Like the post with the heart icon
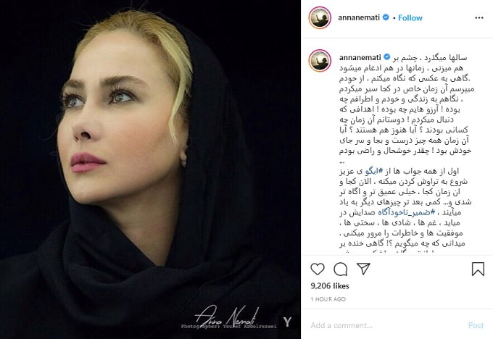The width and height of the screenshot is (493, 339). click(318, 269)
